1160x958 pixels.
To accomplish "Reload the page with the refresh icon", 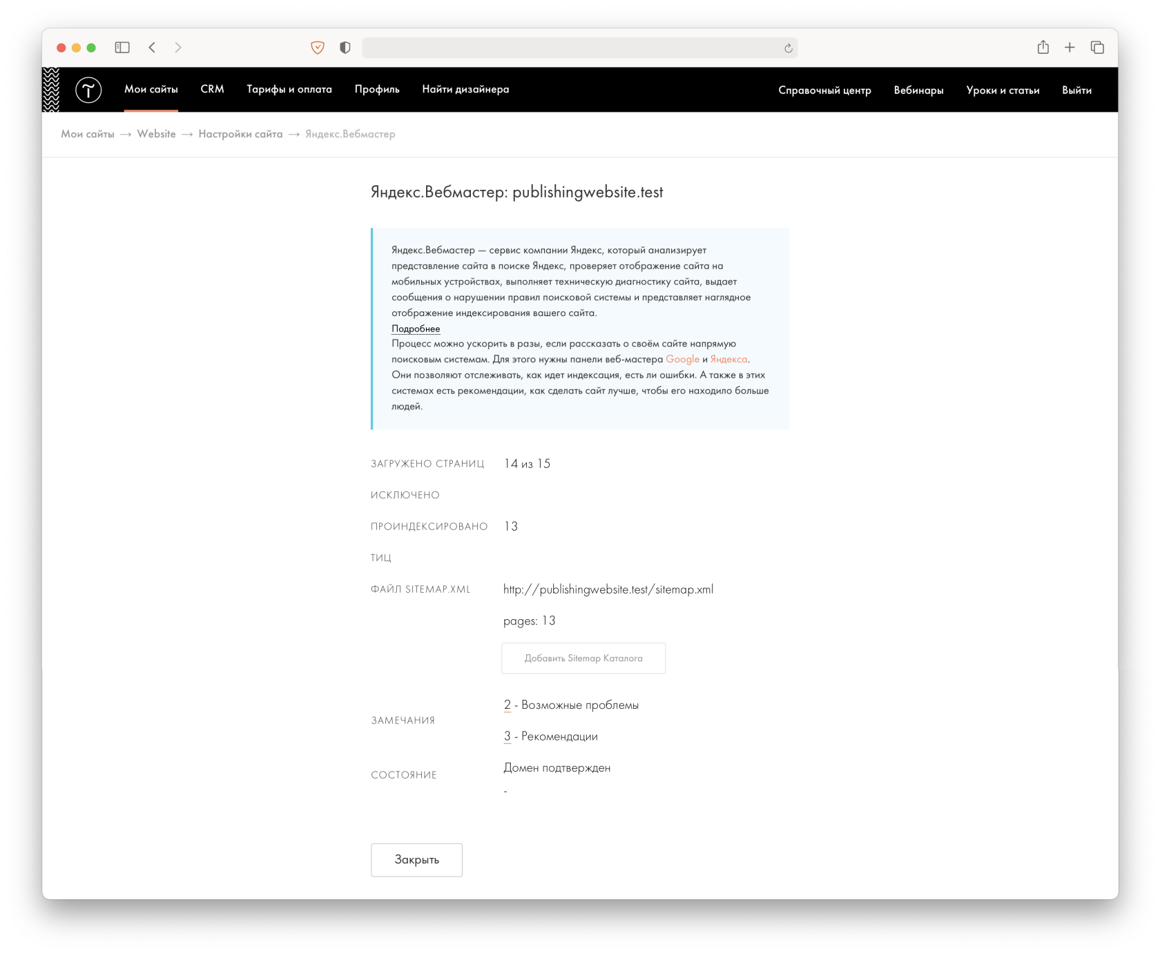I will 789,48.
